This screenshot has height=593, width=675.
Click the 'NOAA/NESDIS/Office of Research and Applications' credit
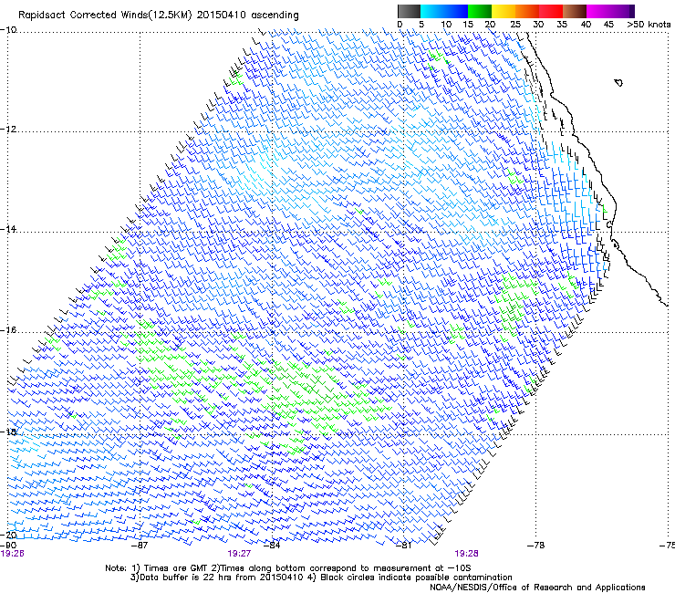537,588
